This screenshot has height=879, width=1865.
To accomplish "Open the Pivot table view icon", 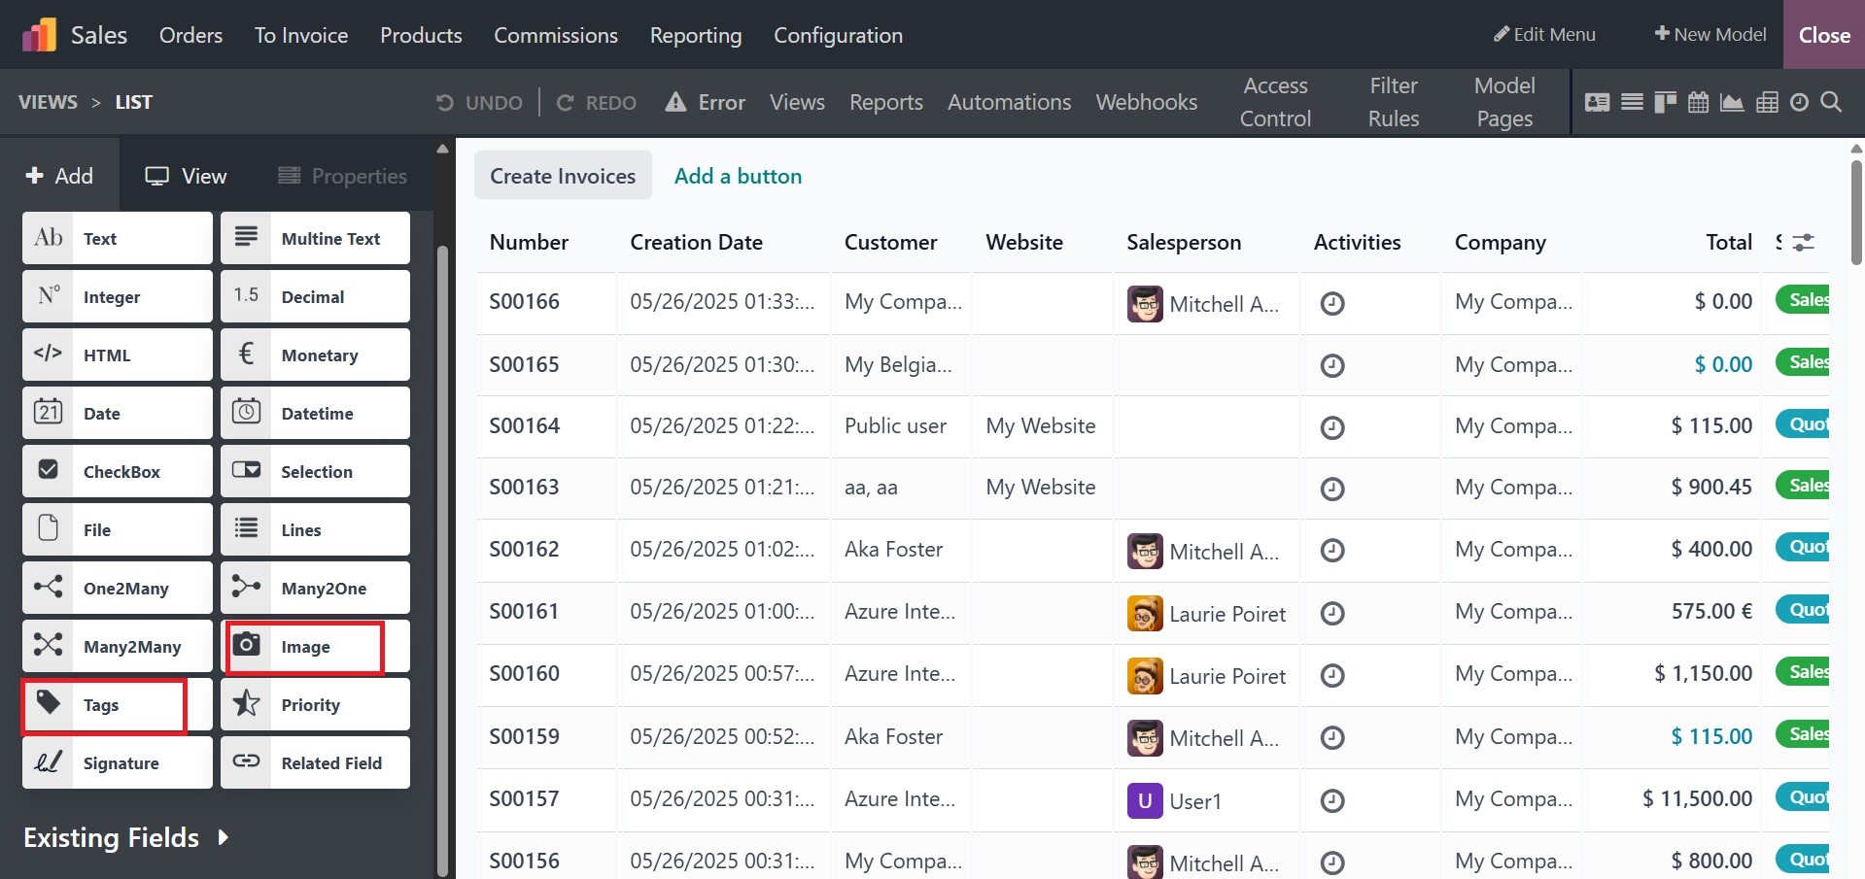I will click(x=1767, y=102).
